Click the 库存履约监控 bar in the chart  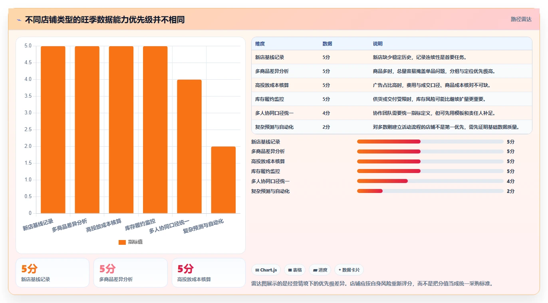point(155,130)
